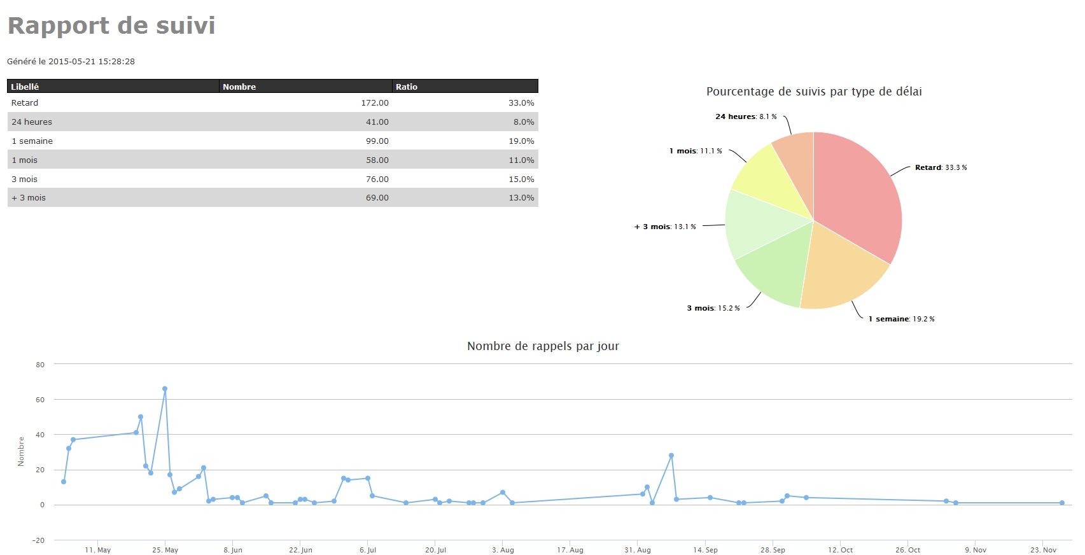Viewport: 1085px width, 555px height.
Task: Sort table by Libellé column header
Action: [x=25, y=87]
